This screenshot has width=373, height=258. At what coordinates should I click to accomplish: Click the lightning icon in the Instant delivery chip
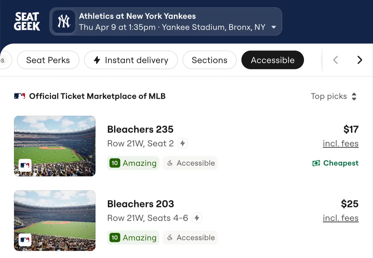tap(97, 60)
